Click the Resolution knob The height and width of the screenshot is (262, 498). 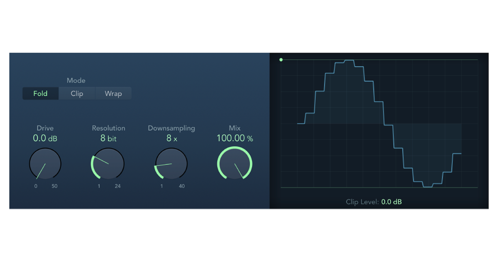[108, 164]
